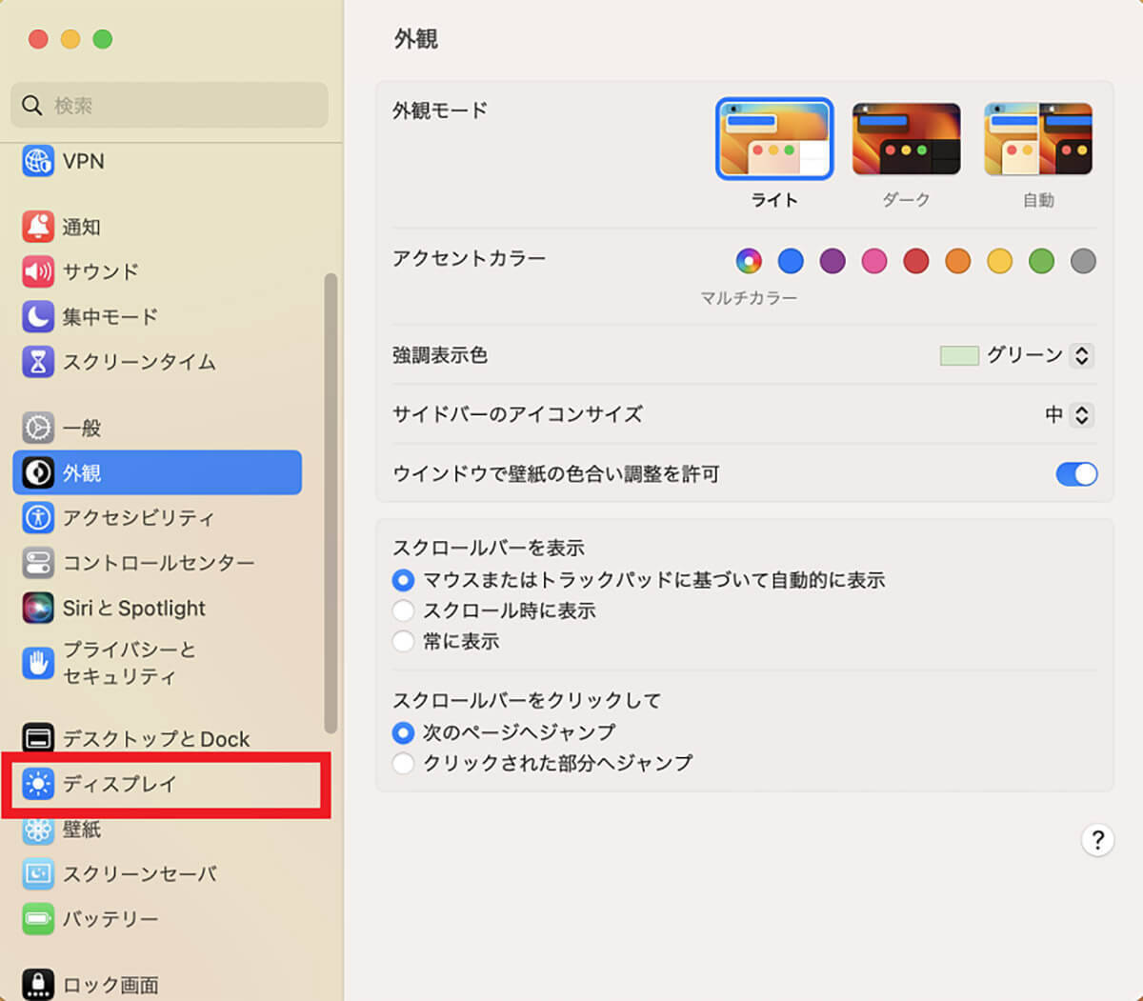
Task: Select pink accent color swatch
Action: point(874,261)
